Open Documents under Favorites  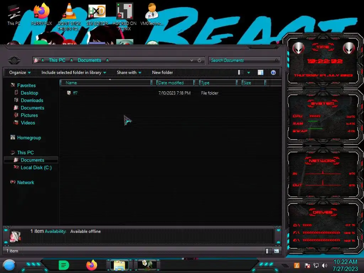[32, 108]
